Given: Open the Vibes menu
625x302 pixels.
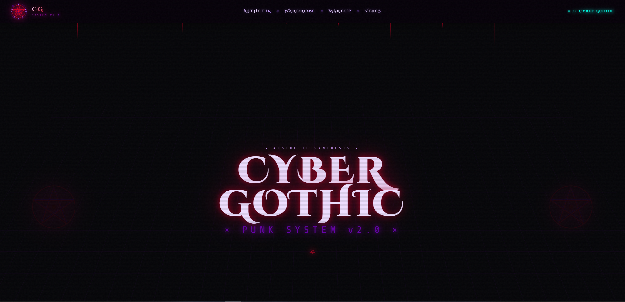Looking at the screenshot, I should [x=373, y=11].
